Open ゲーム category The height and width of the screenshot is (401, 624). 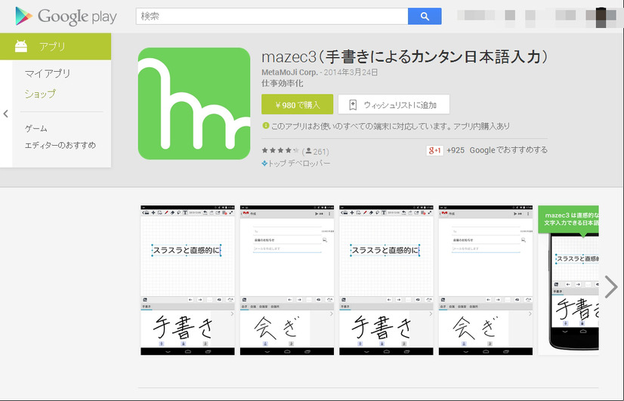click(36, 128)
